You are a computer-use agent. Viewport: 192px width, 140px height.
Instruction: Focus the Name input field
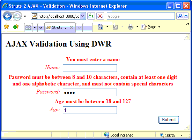pyautogui.click(x=90, y=68)
